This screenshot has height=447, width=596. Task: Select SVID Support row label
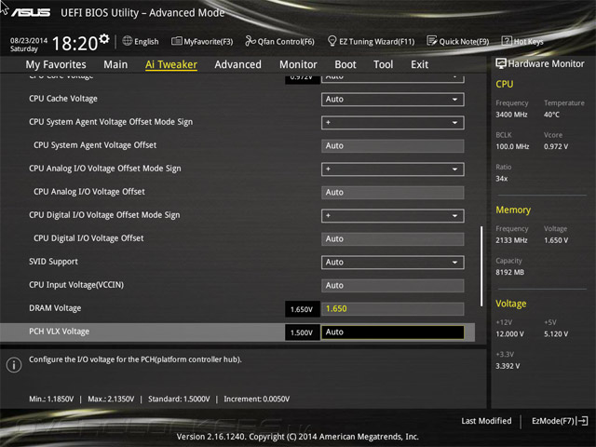(53, 262)
